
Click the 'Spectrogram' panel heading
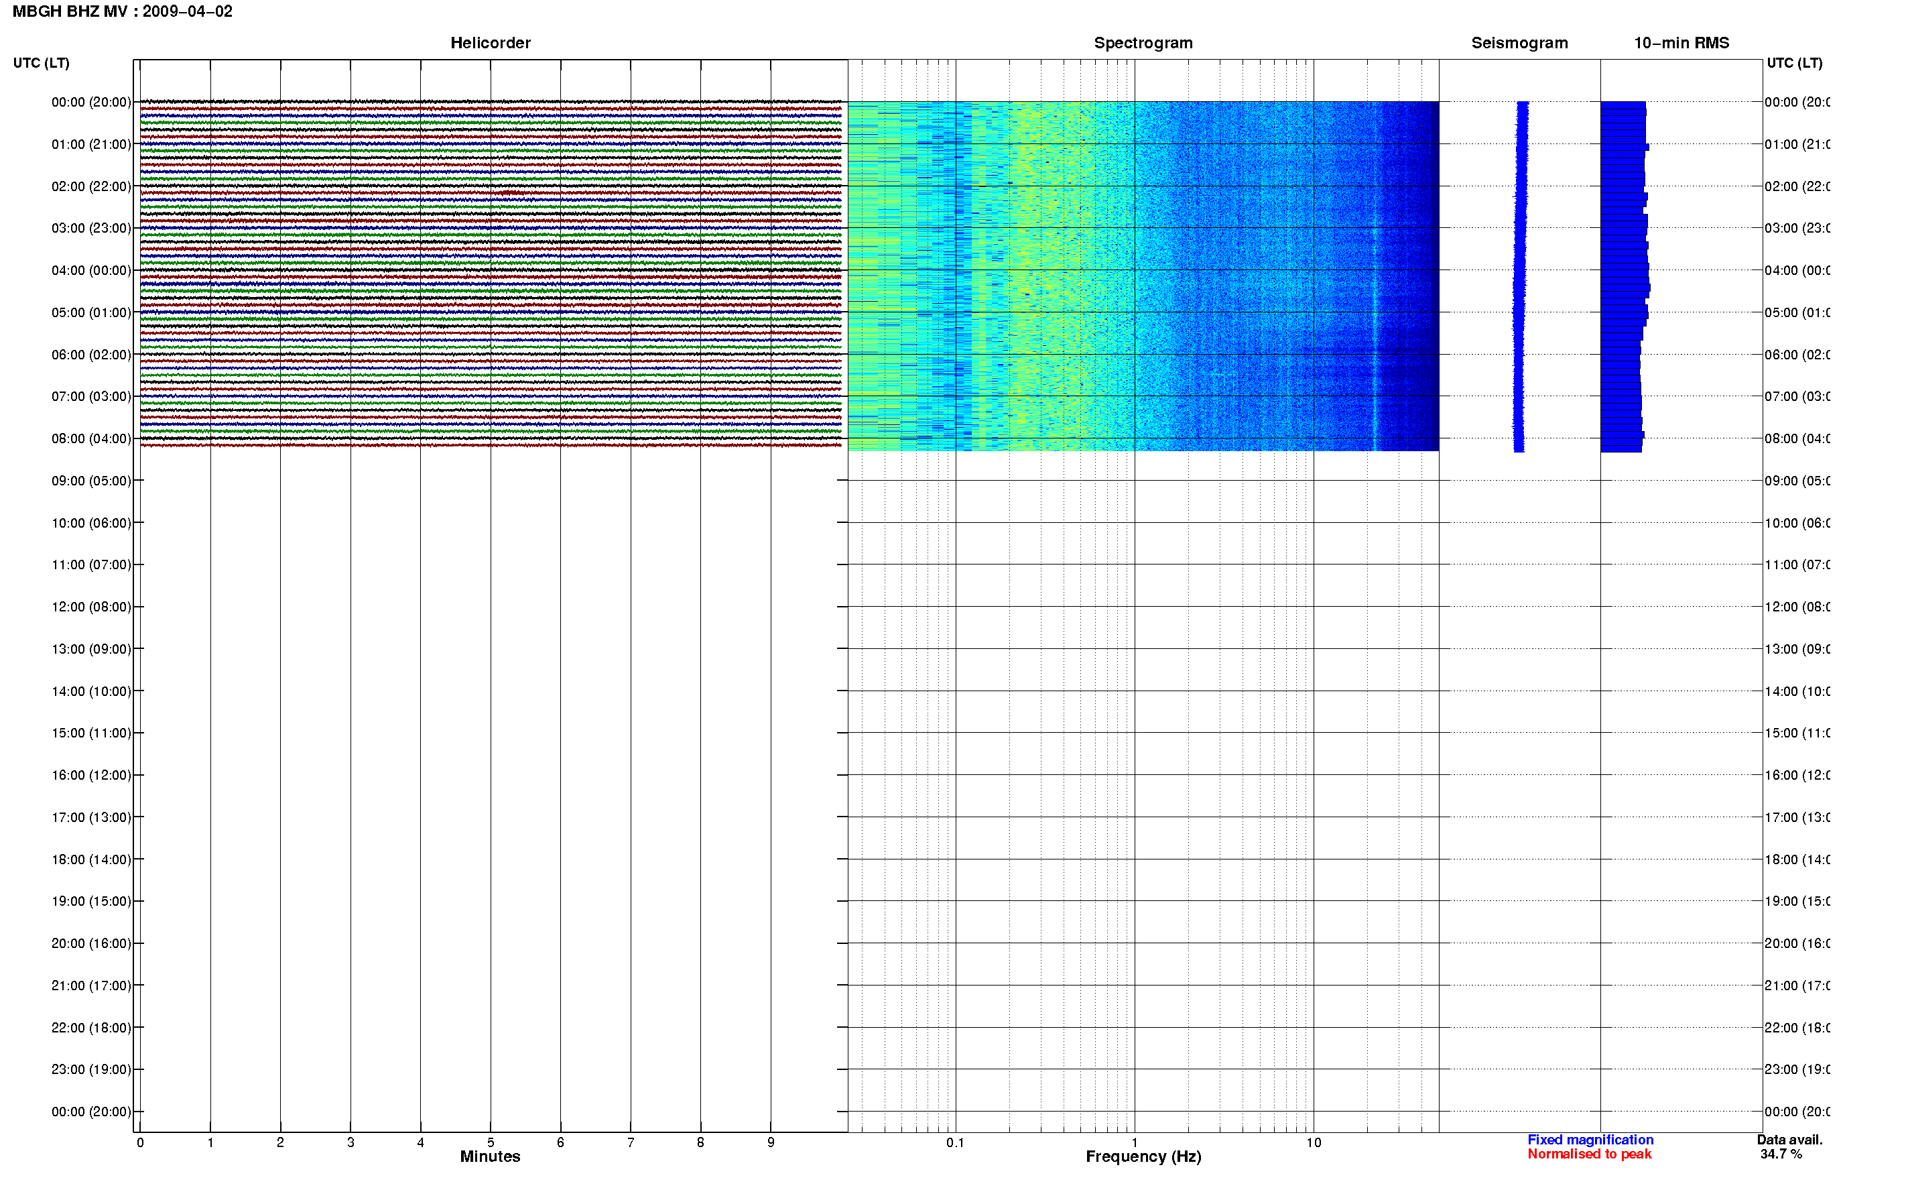1143,43
